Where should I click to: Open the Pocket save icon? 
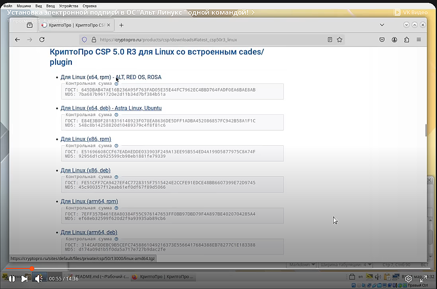pos(382,40)
